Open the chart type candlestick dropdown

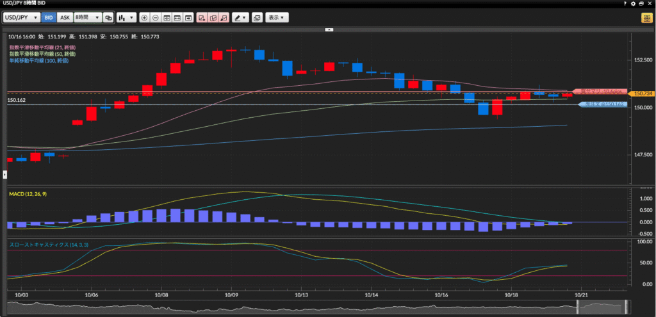pyautogui.click(x=126, y=17)
